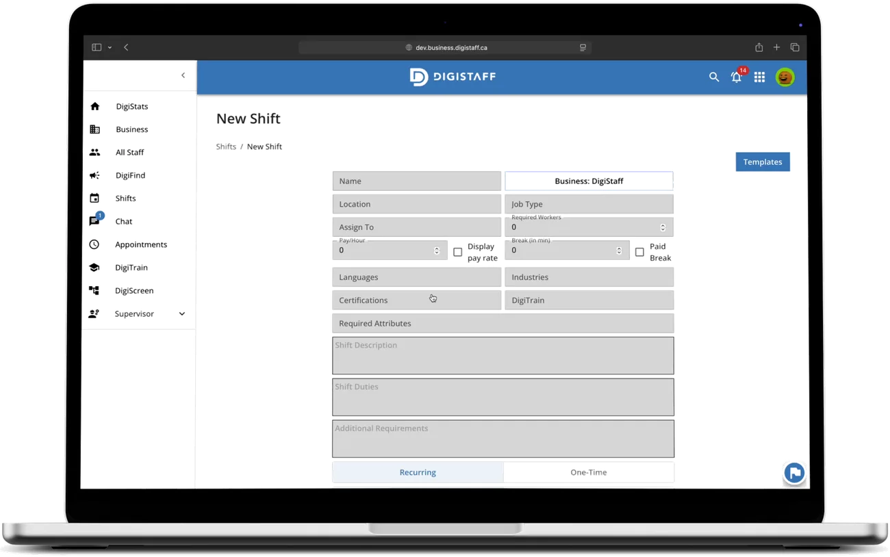Click the Pay/Hour stepper arrows
This screenshot has width=890, height=557.
pyautogui.click(x=437, y=250)
